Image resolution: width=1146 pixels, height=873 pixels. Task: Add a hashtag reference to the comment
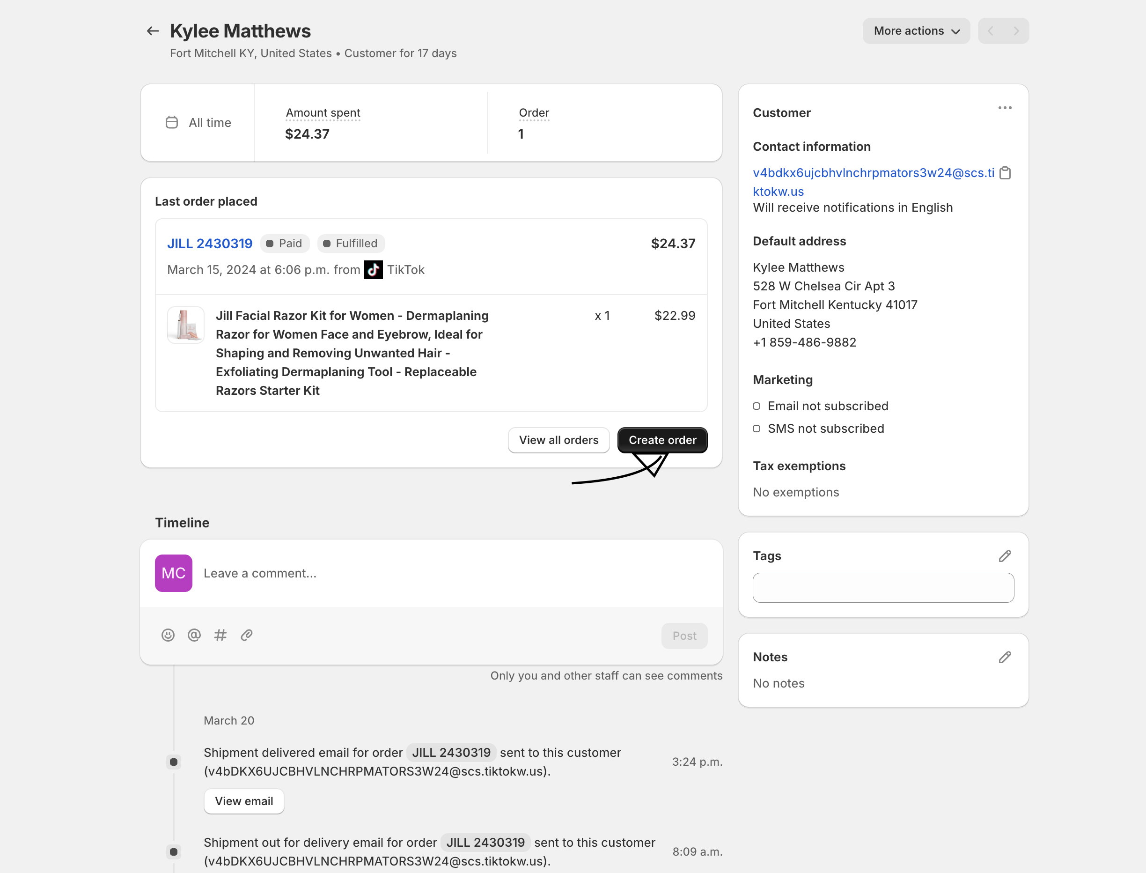tap(220, 635)
